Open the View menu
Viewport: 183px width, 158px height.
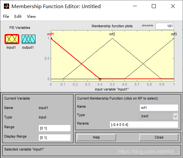tap(31, 17)
